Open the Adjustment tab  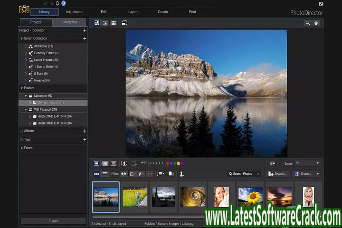click(74, 12)
